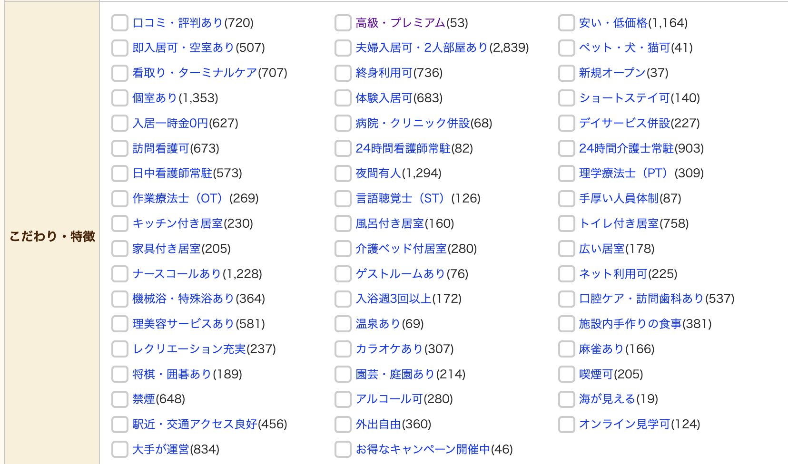Open the 新規オープン link

pos(612,73)
